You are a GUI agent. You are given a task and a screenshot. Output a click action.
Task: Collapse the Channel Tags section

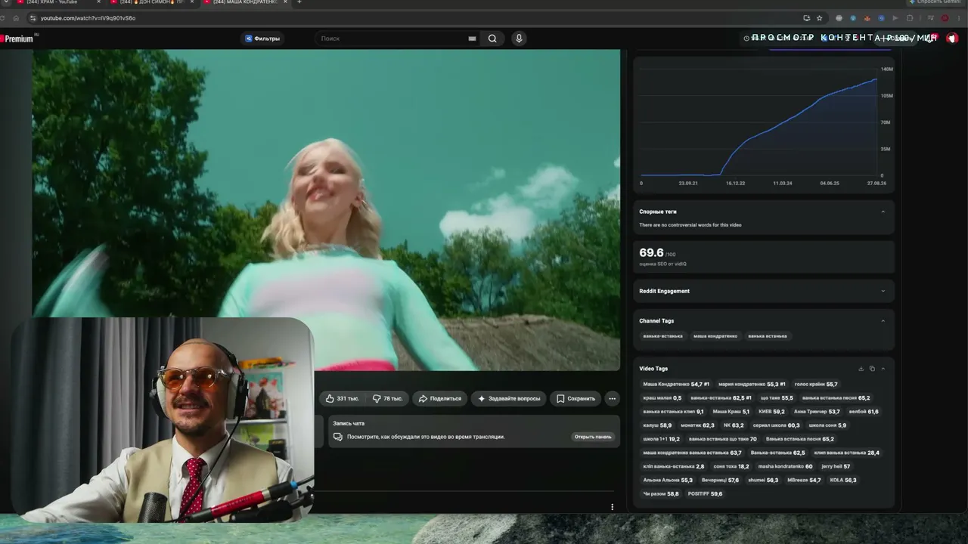(883, 321)
